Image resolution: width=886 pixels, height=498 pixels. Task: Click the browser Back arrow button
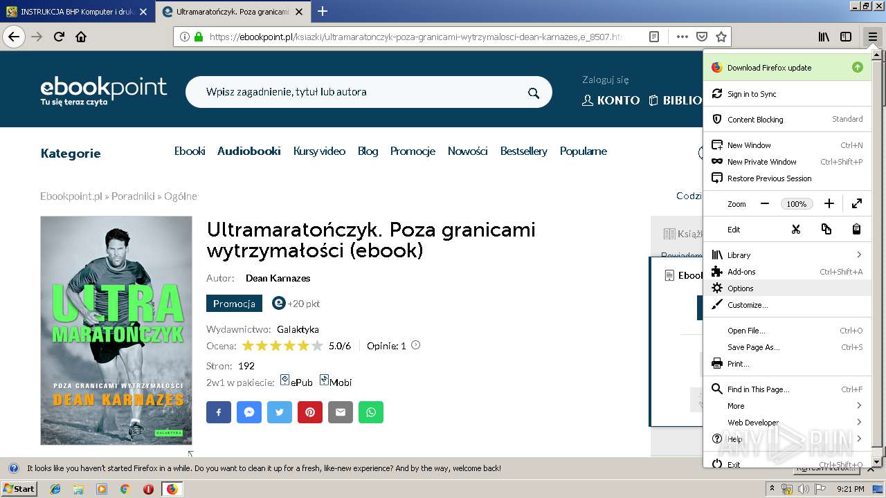[x=14, y=37]
